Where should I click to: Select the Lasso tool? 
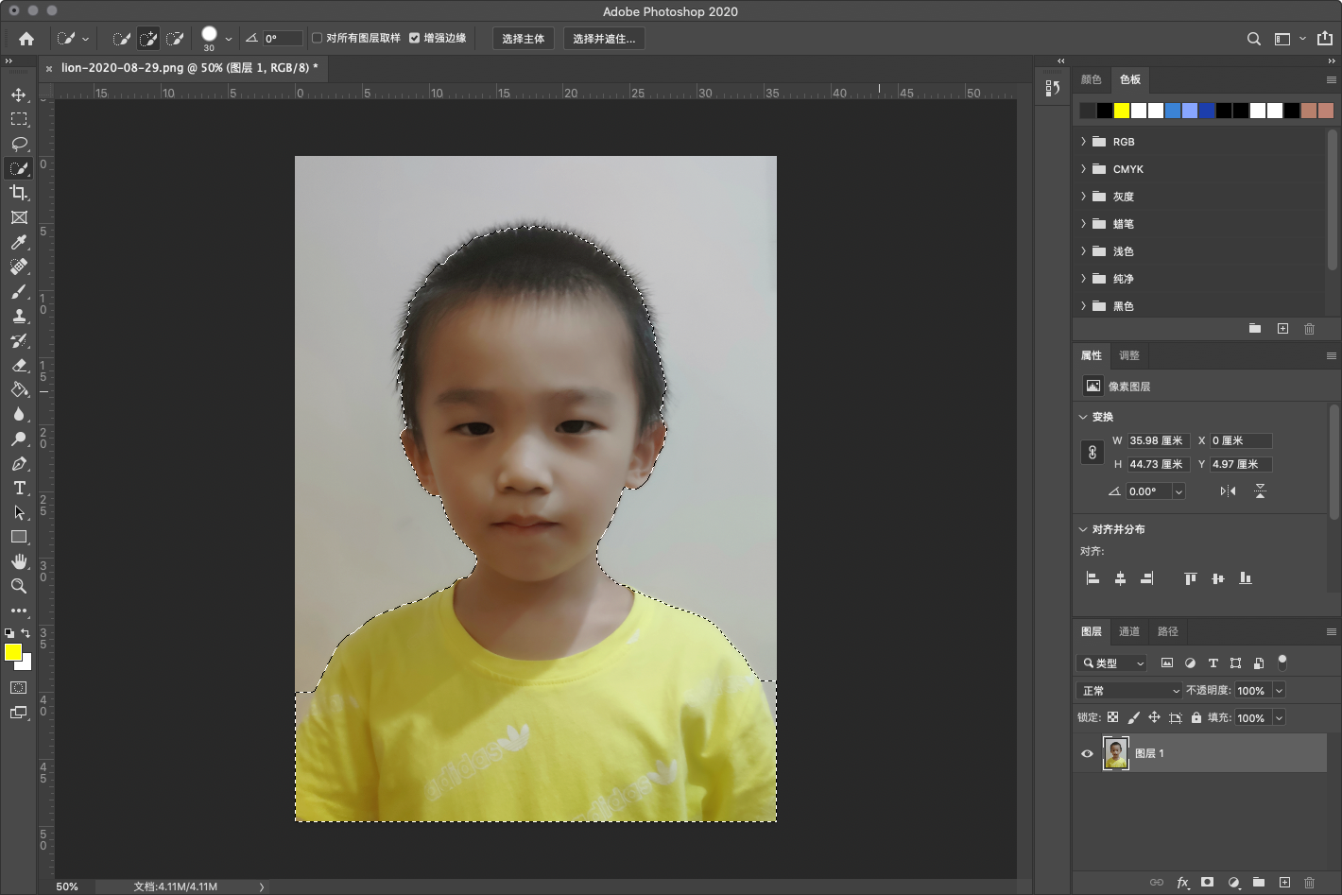click(19, 144)
